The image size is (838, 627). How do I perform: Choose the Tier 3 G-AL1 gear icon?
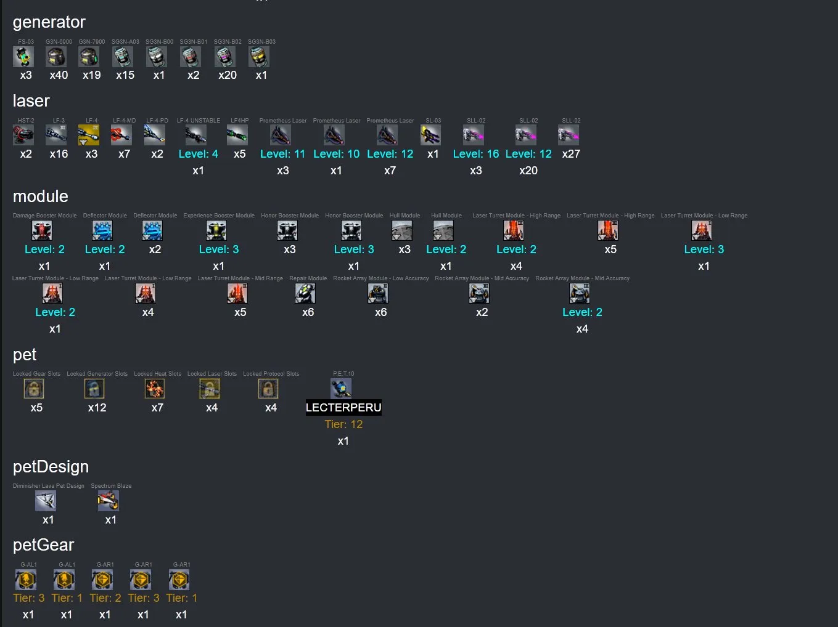pyautogui.click(x=26, y=579)
